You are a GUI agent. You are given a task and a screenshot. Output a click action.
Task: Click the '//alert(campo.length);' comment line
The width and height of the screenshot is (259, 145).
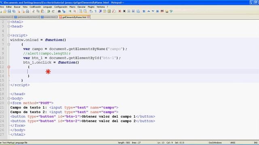[47, 54]
